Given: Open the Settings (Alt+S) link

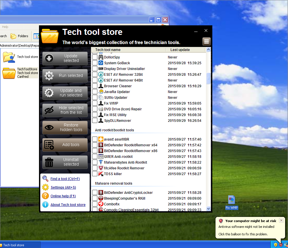Looking at the screenshot, I should (63, 188).
